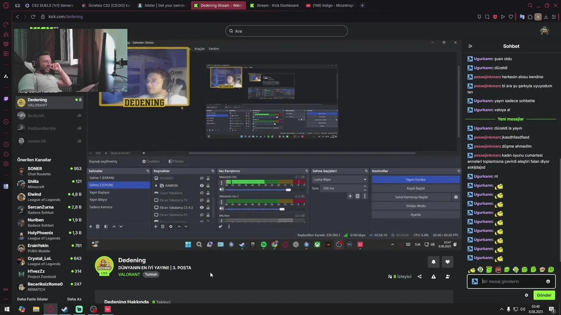Open the Opera GX main menu logo
This screenshot has width=561, height=315.
[6, 6]
